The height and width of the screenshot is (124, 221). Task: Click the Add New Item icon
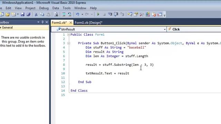[x=14, y=14]
